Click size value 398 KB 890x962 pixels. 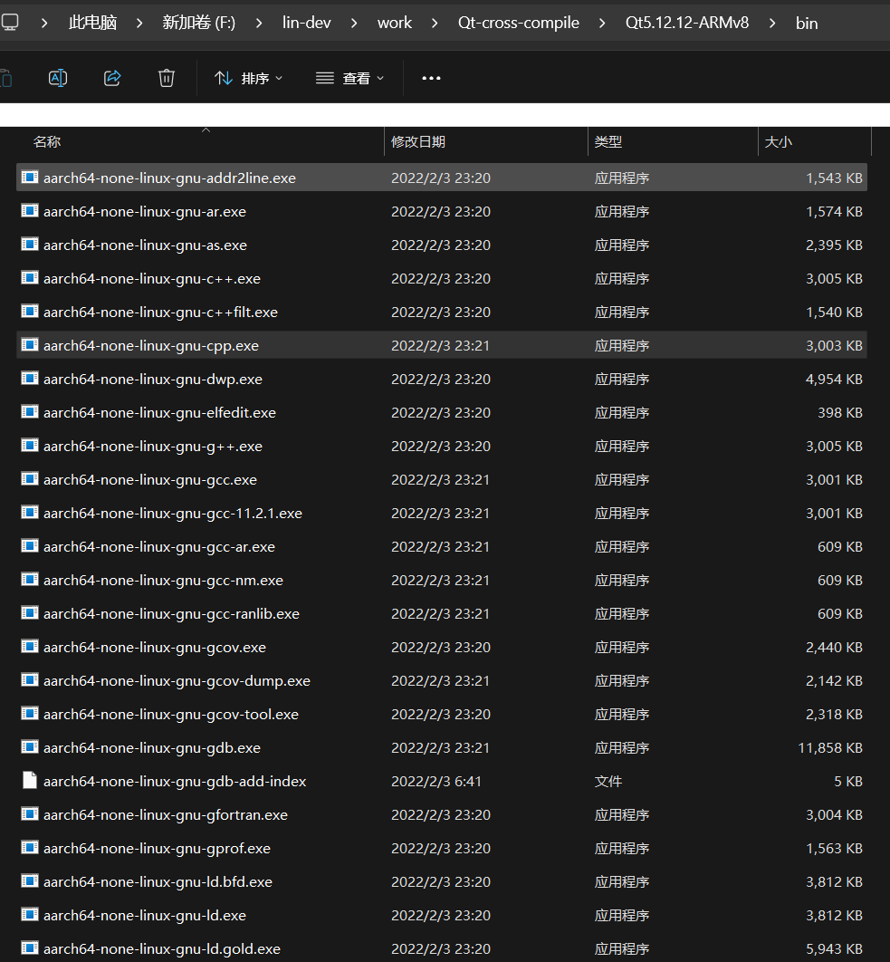click(839, 413)
